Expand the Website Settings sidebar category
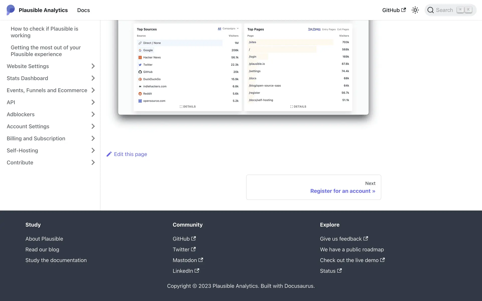The height and width of the screenshot is (301, 482). pyautogui.click(x=93, y=66)
